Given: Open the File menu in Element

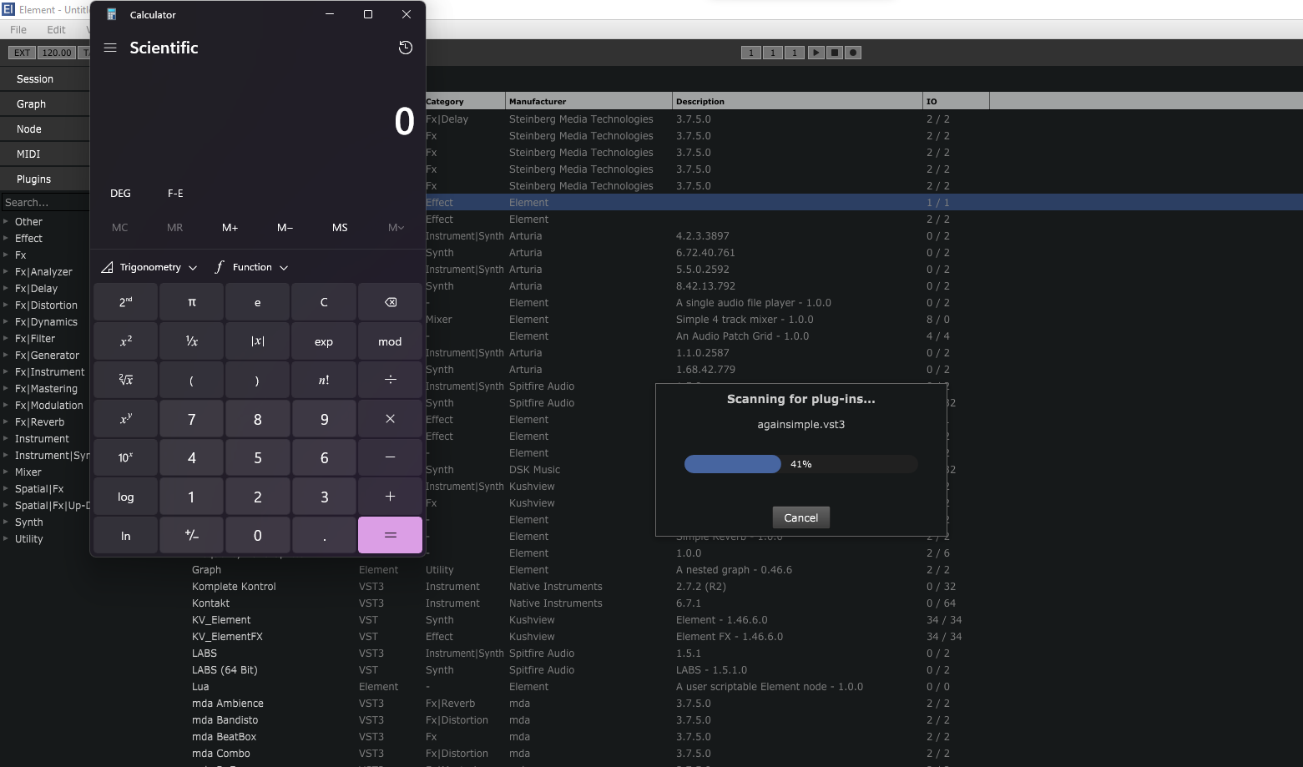Looking at the screenshot, I should point(18,29).
